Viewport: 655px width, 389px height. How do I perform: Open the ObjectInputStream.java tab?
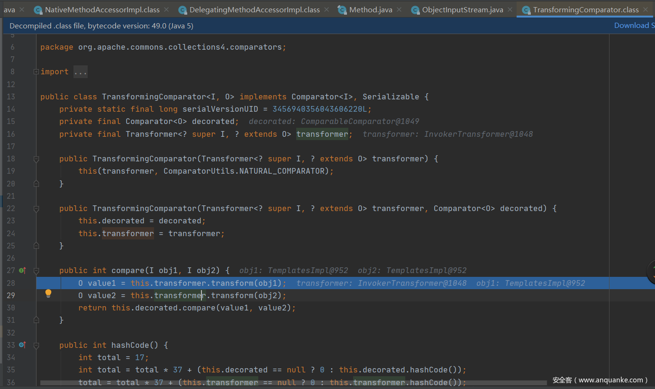(x=462, y=10)
